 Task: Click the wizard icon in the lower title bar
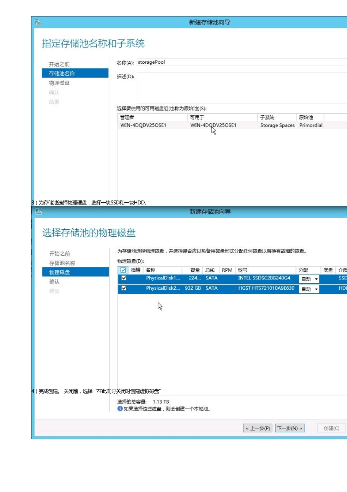coord(38,211)
